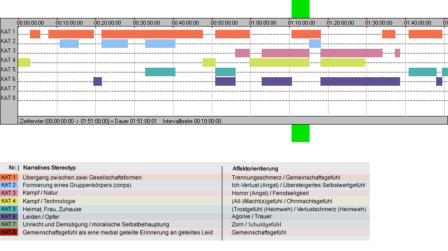
Task: Select the green marker above 01:10:00:00
Action: coord(300,9)
